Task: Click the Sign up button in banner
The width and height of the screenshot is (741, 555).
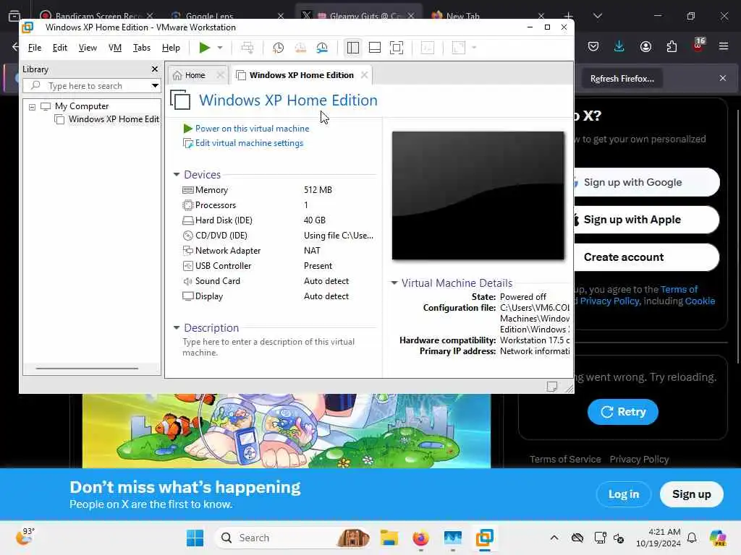Action: pyautogui.click(x=691, y=494)
